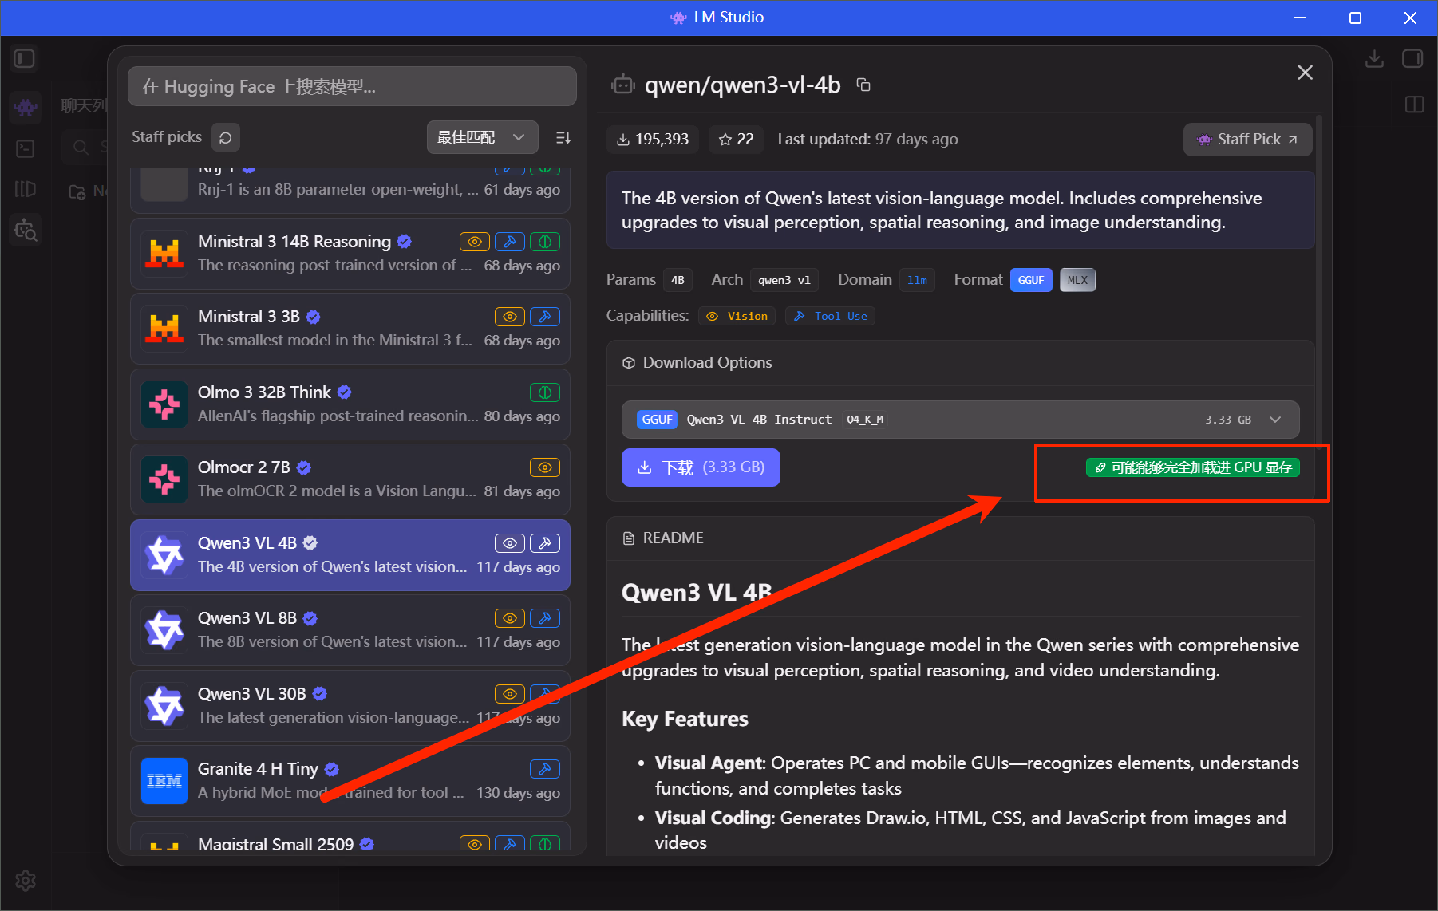
Task: Open the Chat section in the sidebar
Action: click(x=26, y=106)
